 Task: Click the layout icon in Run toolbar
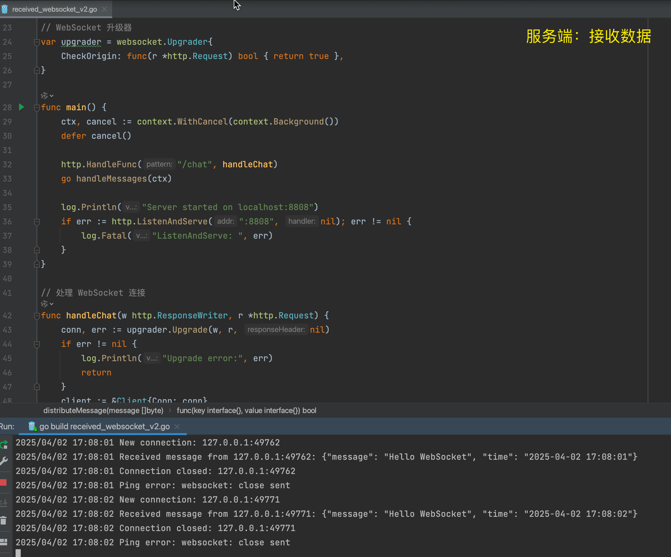[x=4, y=542]
